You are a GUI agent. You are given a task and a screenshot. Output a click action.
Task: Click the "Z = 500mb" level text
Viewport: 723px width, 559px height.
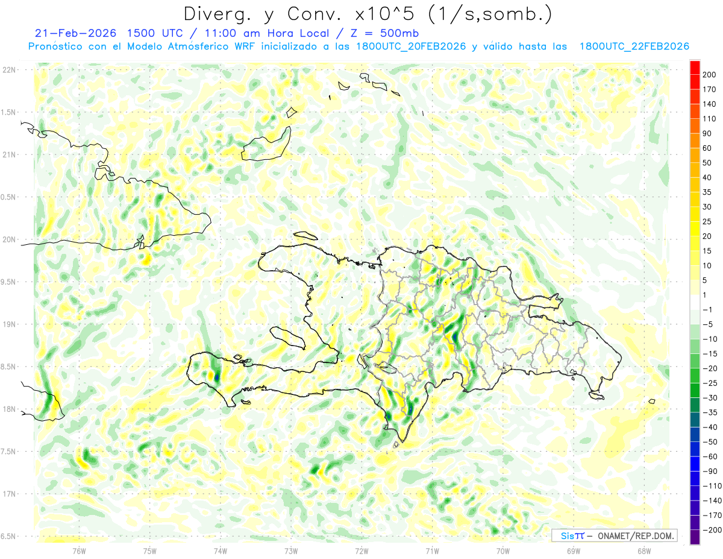click(386, 33)
